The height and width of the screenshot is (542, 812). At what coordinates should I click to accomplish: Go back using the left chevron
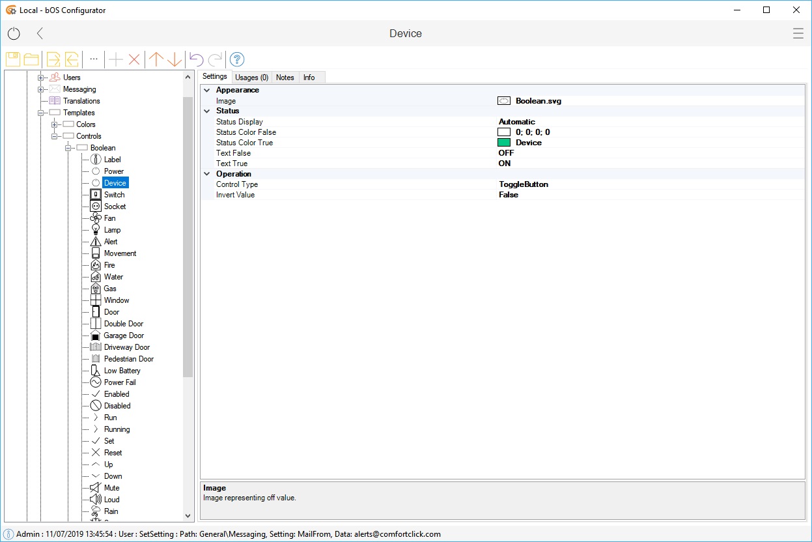40,34
